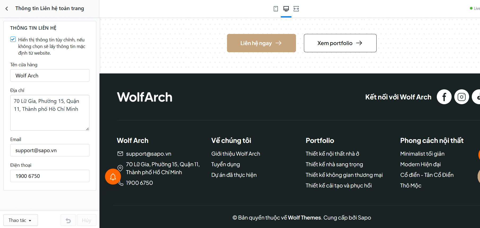Edit the Email input field

[x=50, y=150]
